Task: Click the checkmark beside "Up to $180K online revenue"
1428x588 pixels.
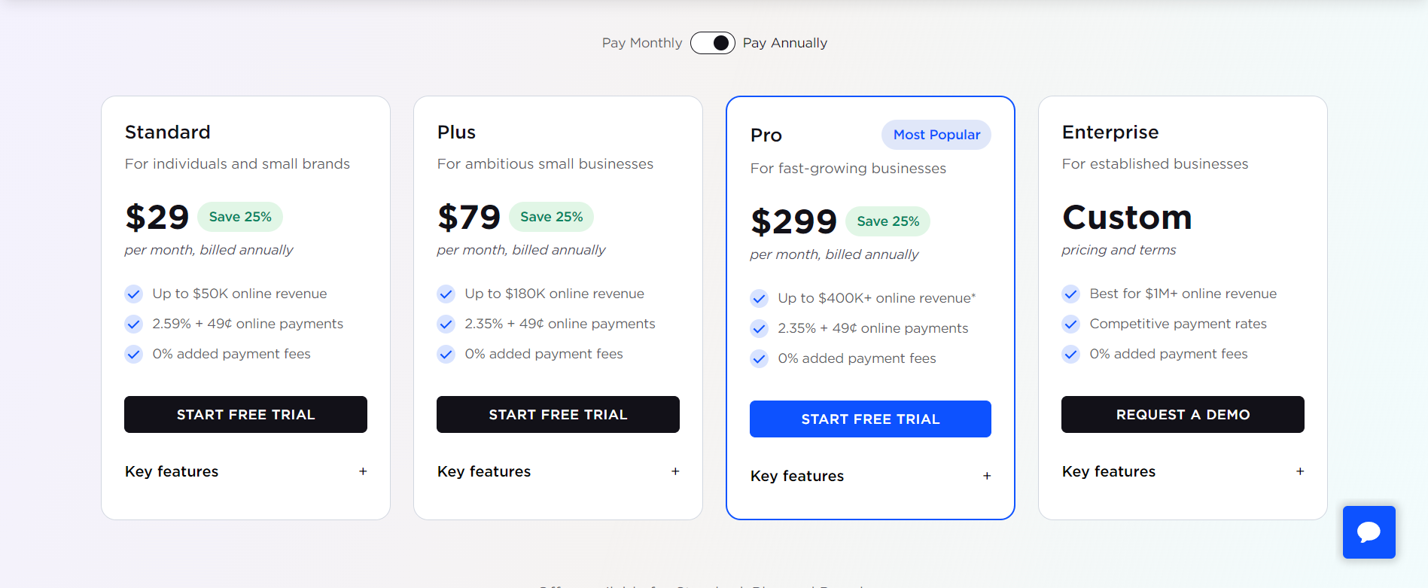Action: [446, 294]
